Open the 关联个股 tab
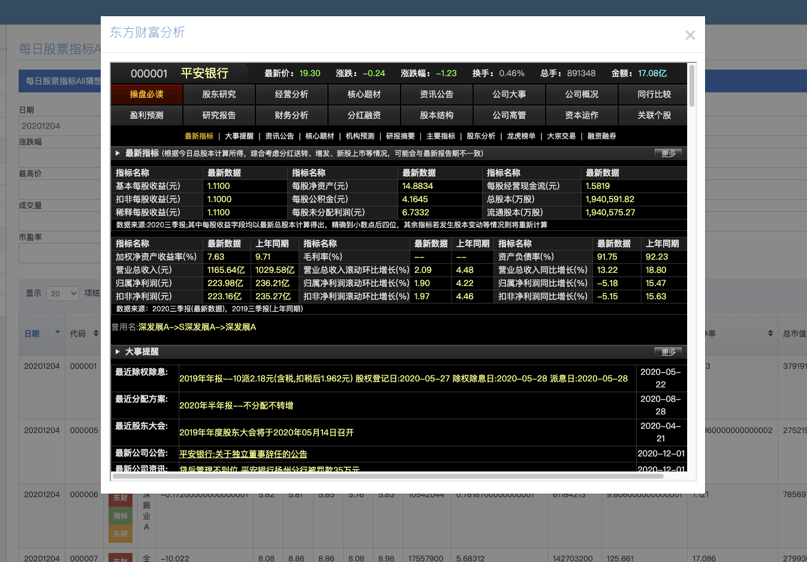 coord(654,115)
